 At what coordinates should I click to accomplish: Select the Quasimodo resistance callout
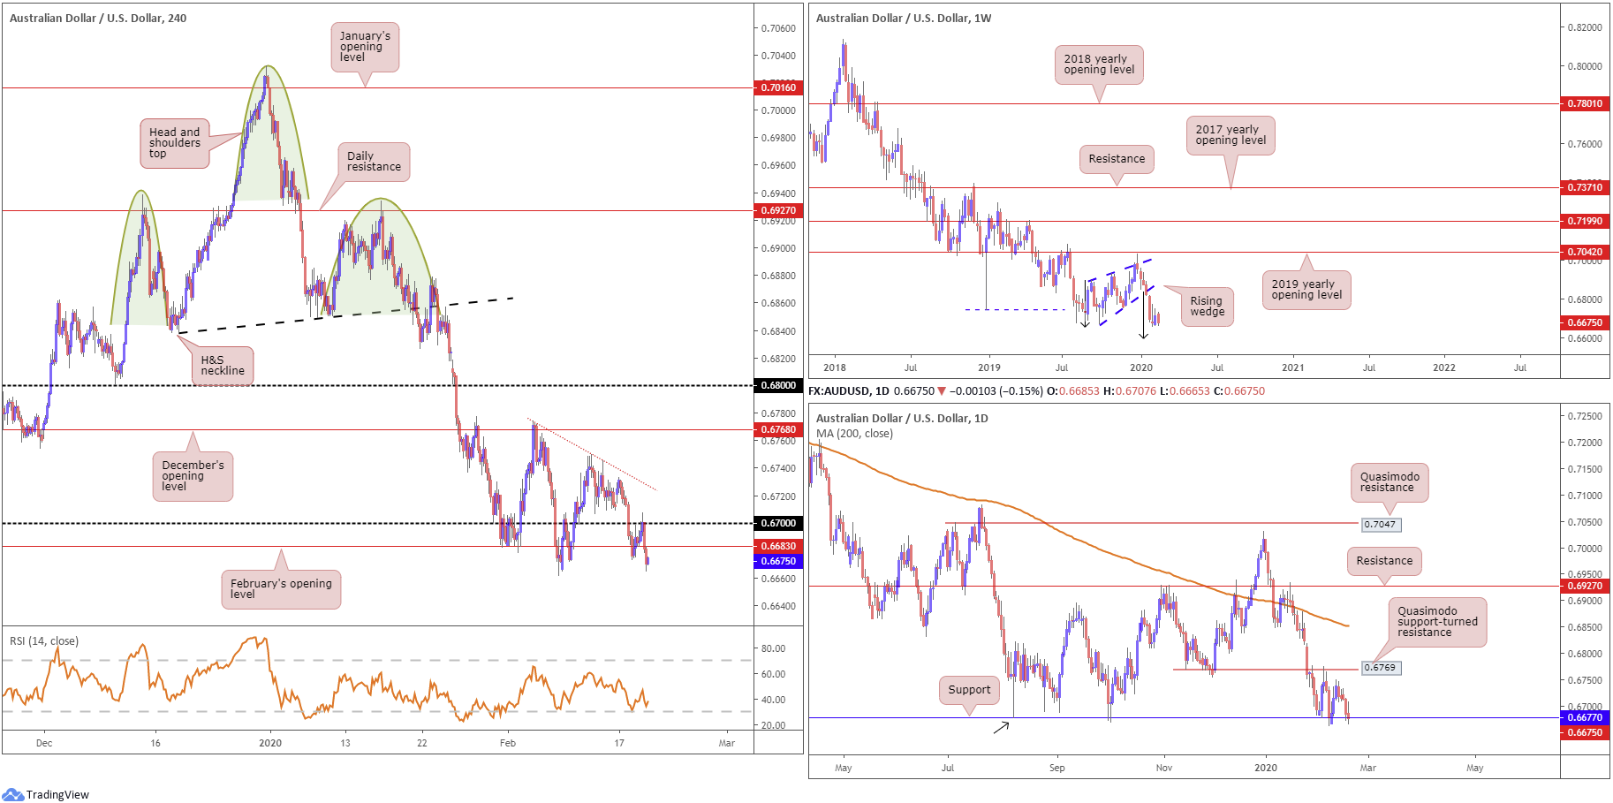pos(1390,482)
